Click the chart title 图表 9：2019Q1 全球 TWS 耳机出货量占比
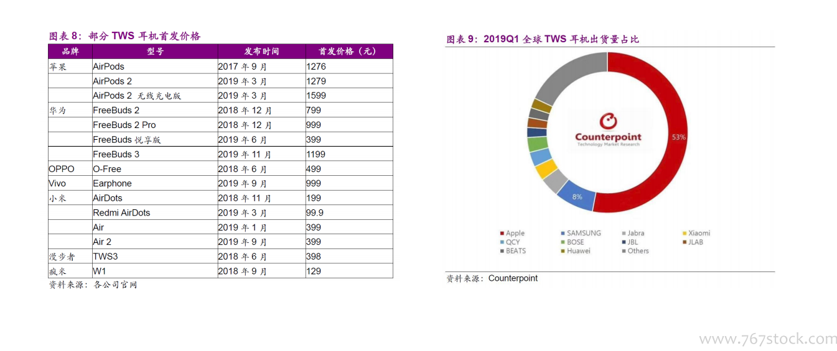The image size is (837, 351). pos(543,39)
